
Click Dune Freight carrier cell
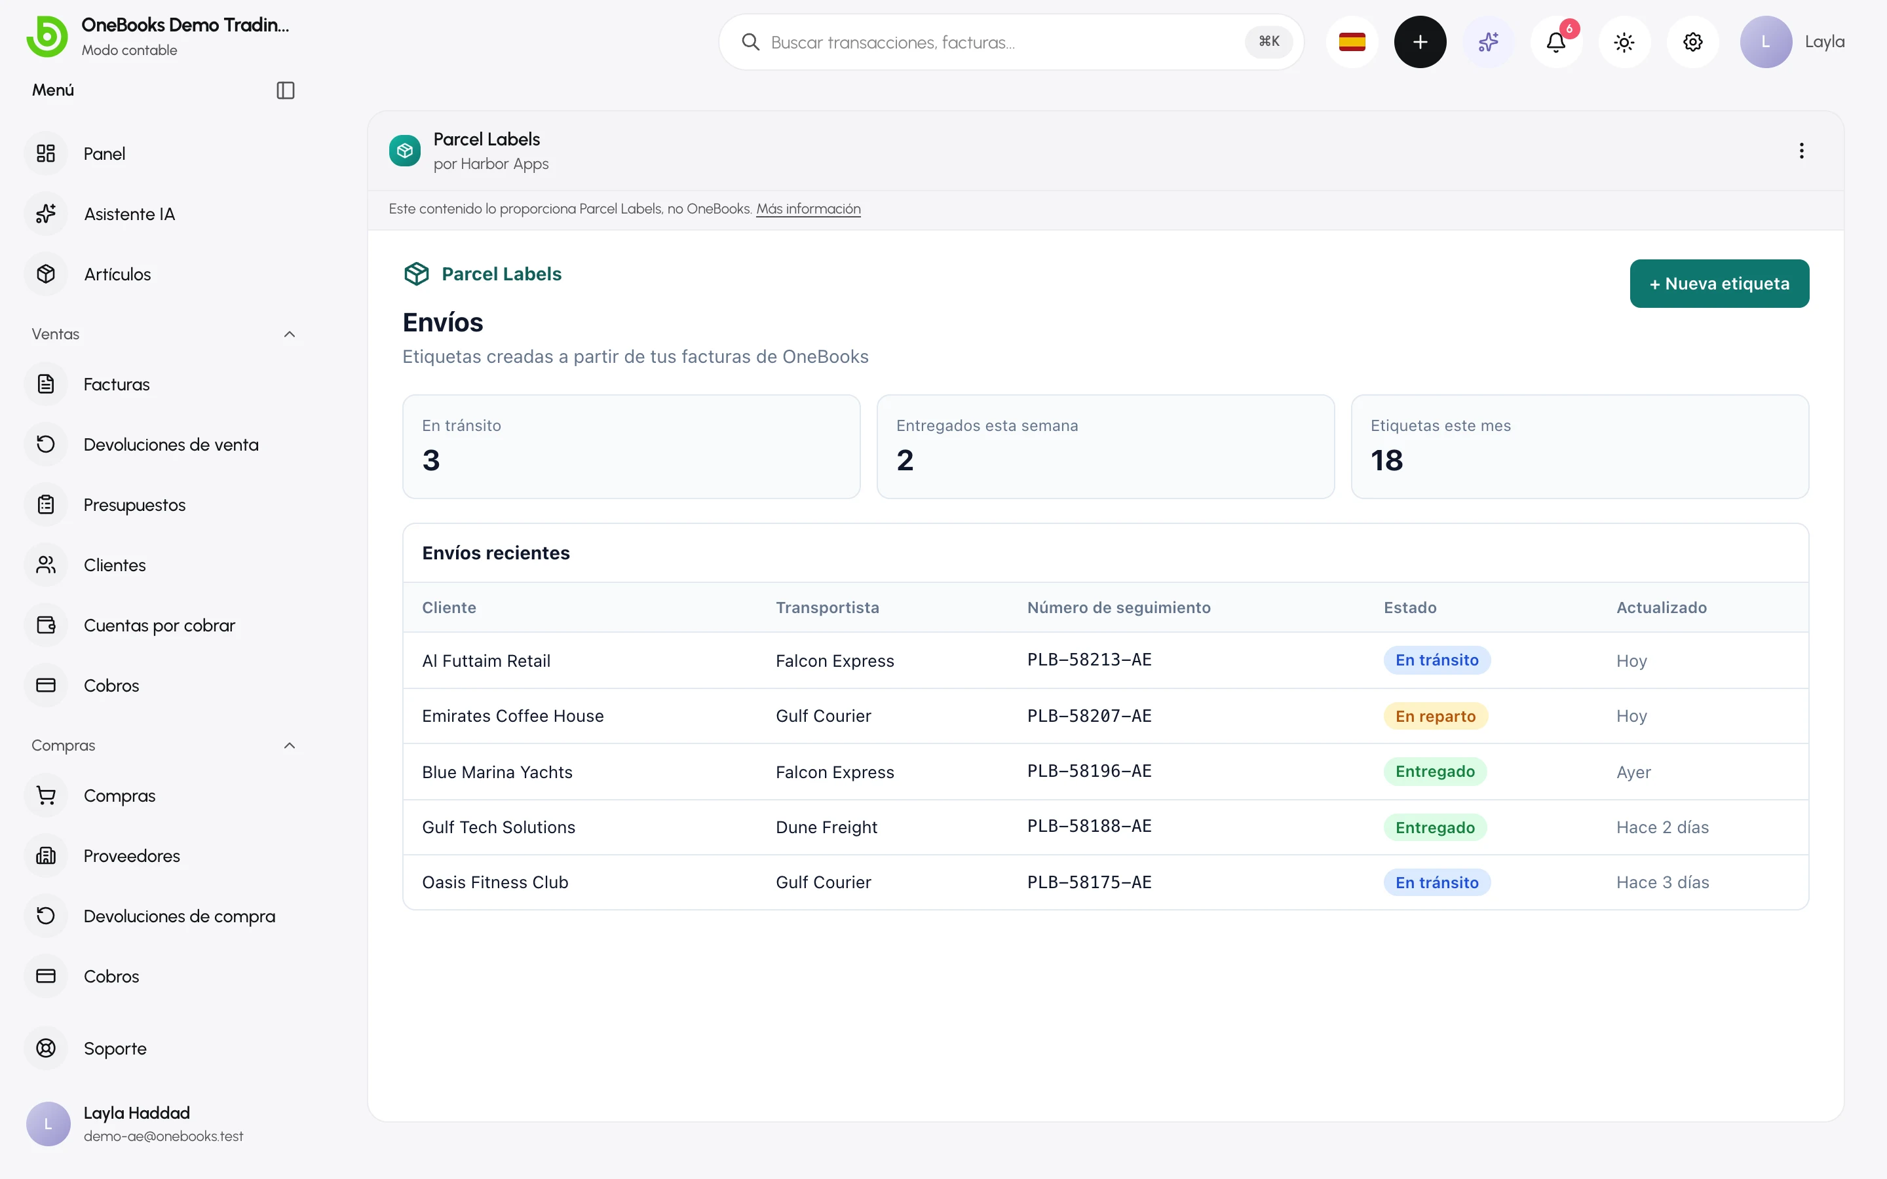tap(826, 827)
